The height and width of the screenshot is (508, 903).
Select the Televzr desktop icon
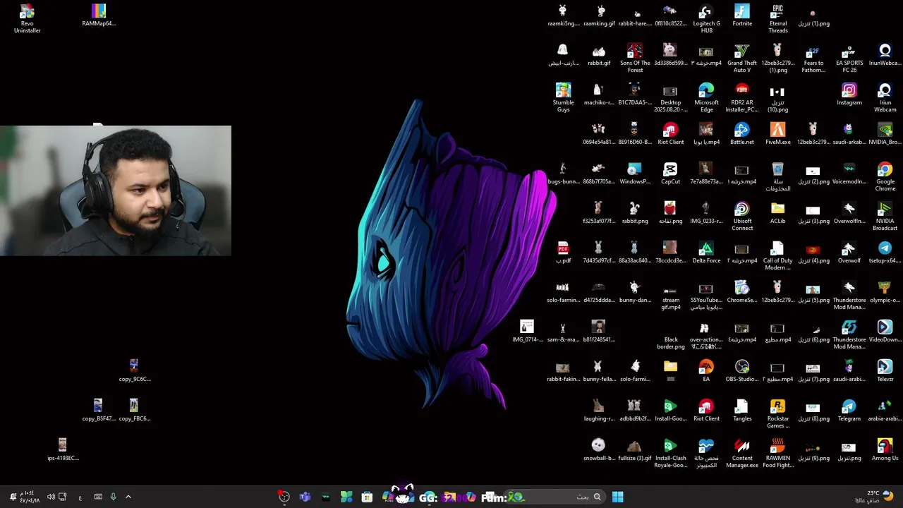click(885, 371)
